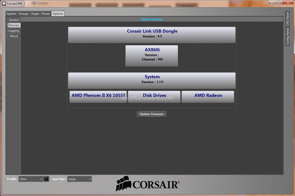The width and height of the screenshot is (295, 196).
Task: Select the System version tile
Action: (152, 81)
